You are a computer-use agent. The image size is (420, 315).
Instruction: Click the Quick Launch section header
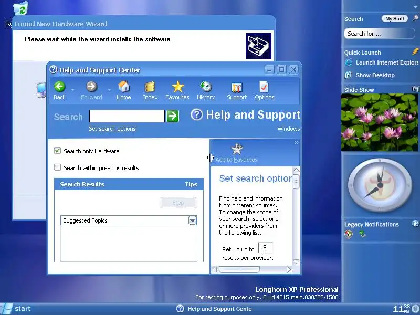click(x=362, y=52)
